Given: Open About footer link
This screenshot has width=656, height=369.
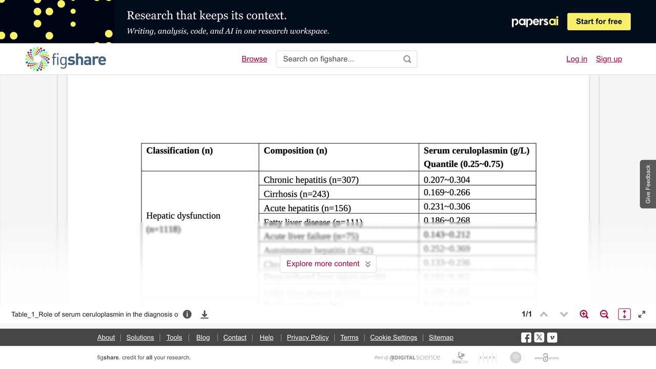Looking at the screenshot, I should (x=106, y=337).
